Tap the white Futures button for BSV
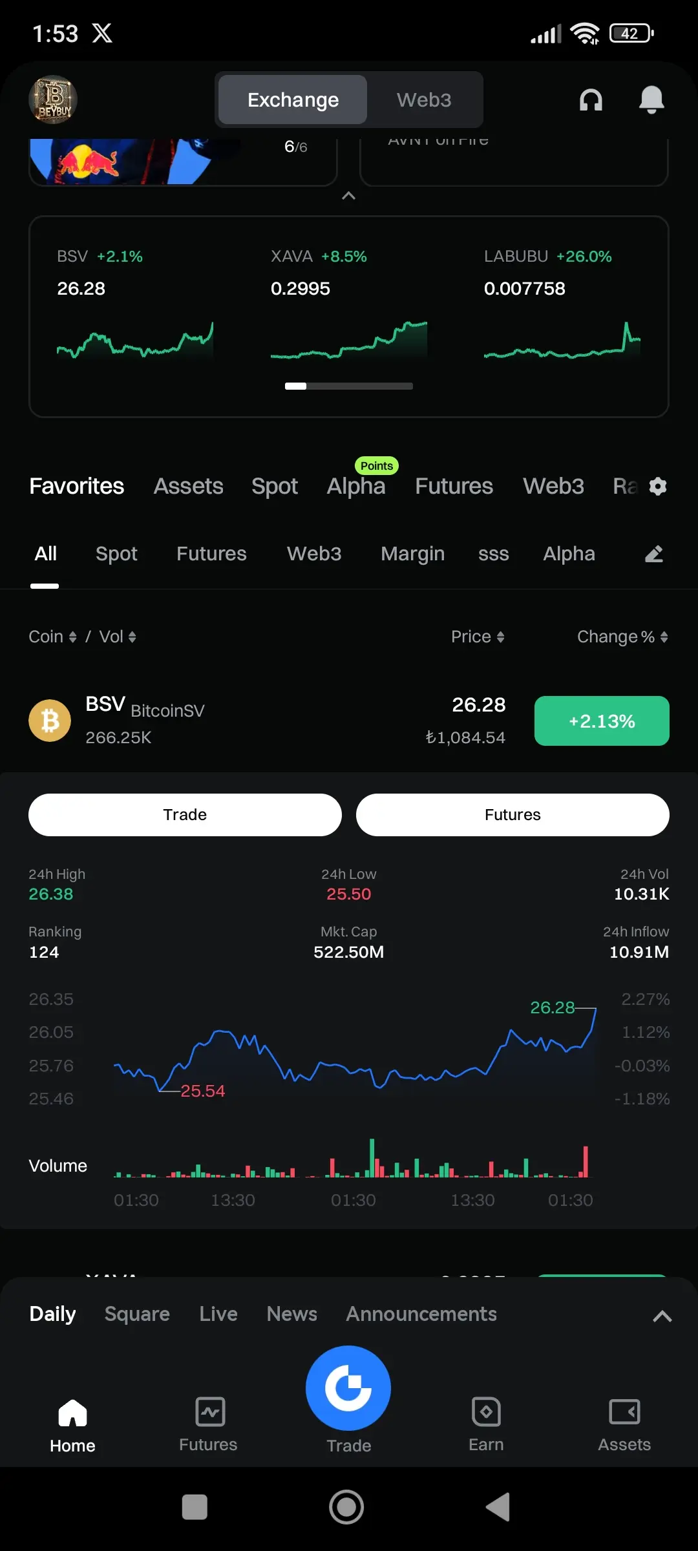This screenshot has height=1551, width=698. click(x=513, y=815)
